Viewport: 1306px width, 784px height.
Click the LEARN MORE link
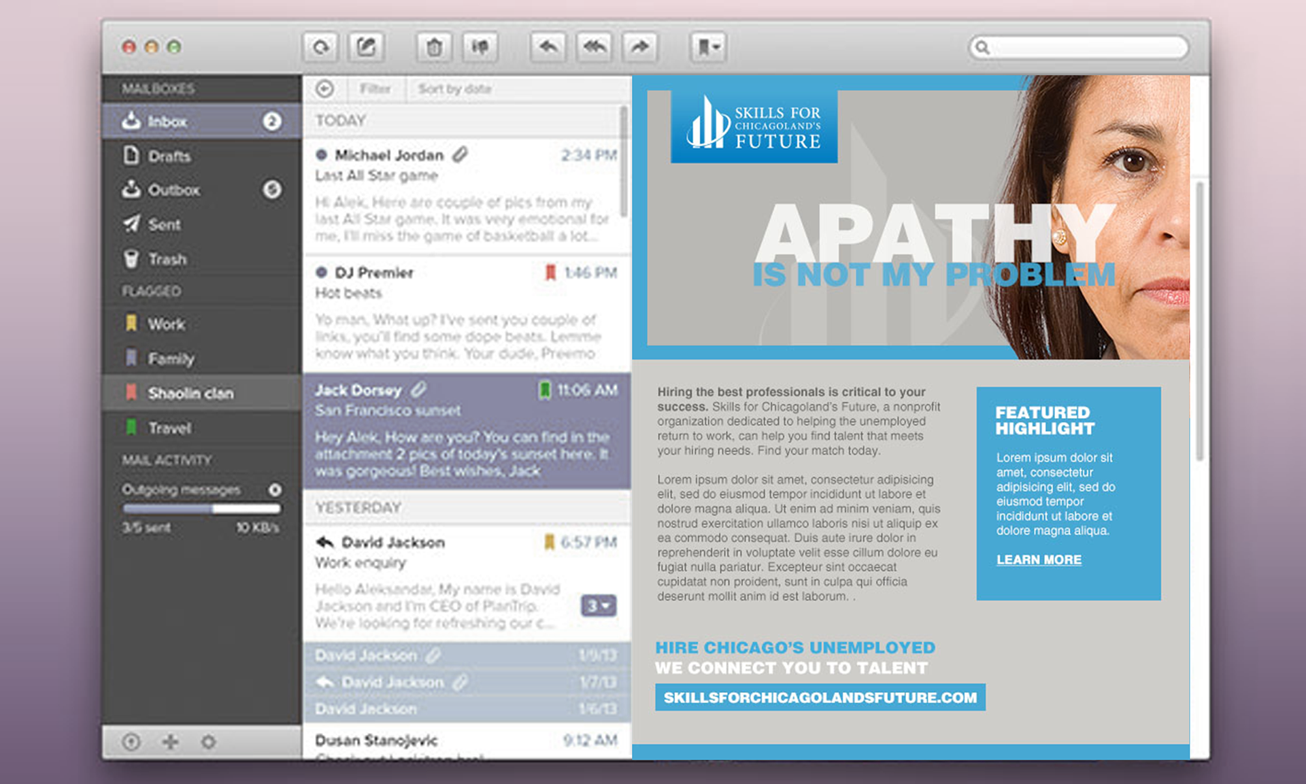(1039, 560)
